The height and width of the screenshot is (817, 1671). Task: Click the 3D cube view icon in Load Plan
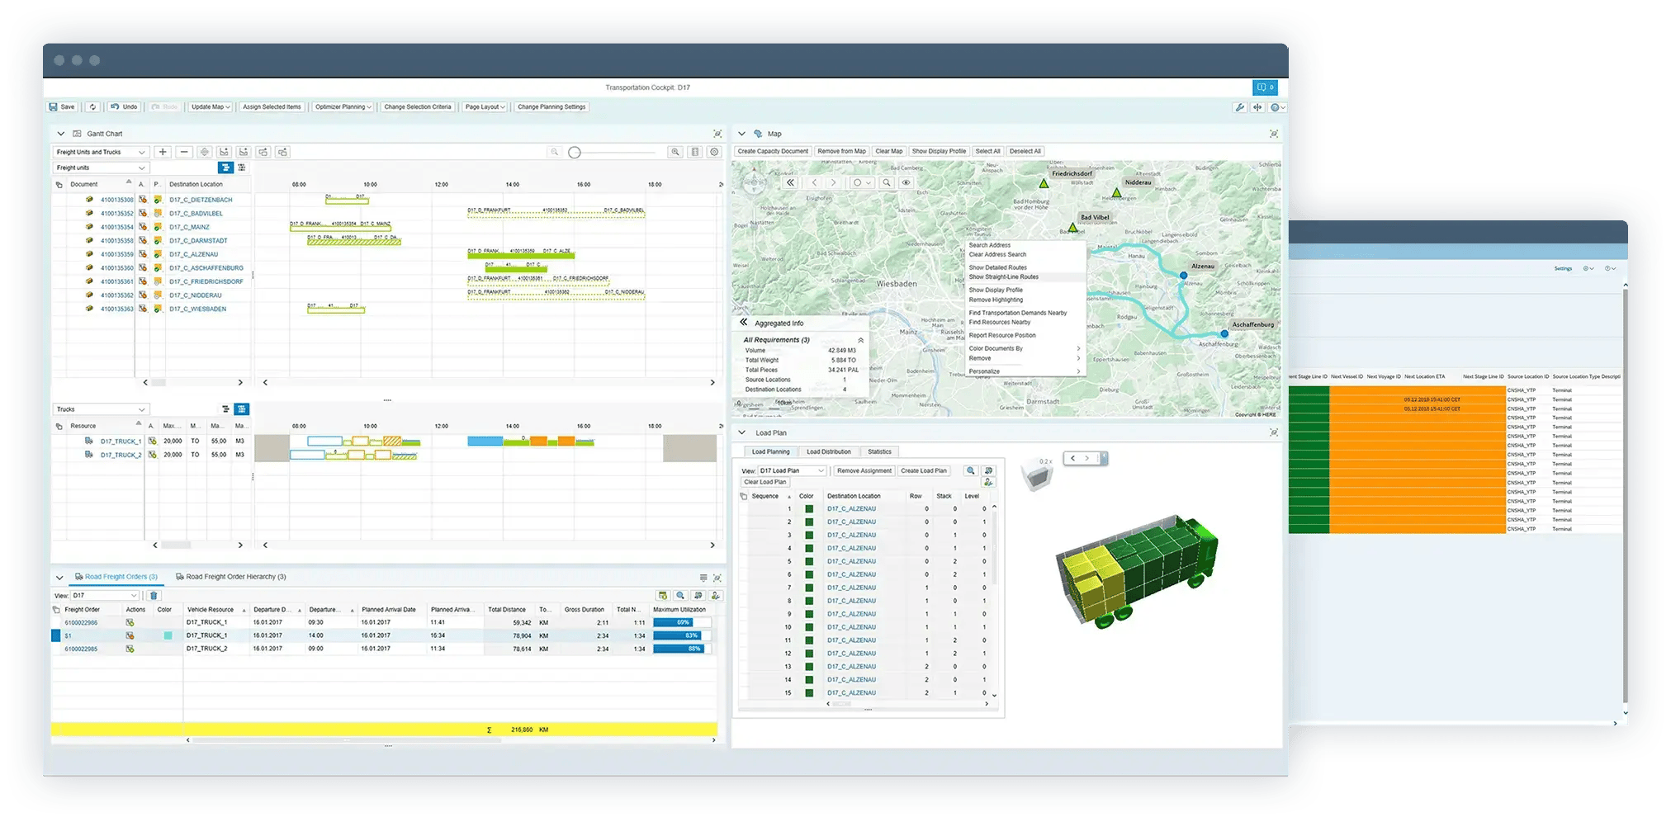(x=1037, y=476)
